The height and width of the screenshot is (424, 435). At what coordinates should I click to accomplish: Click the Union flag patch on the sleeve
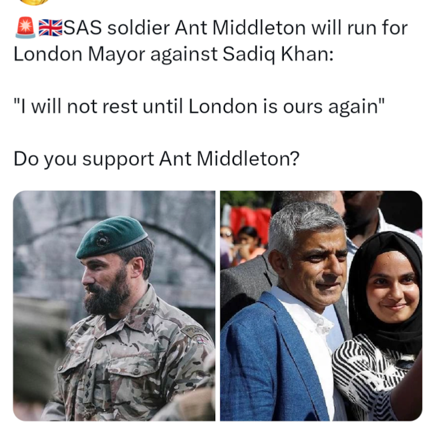tap(201, 341)
